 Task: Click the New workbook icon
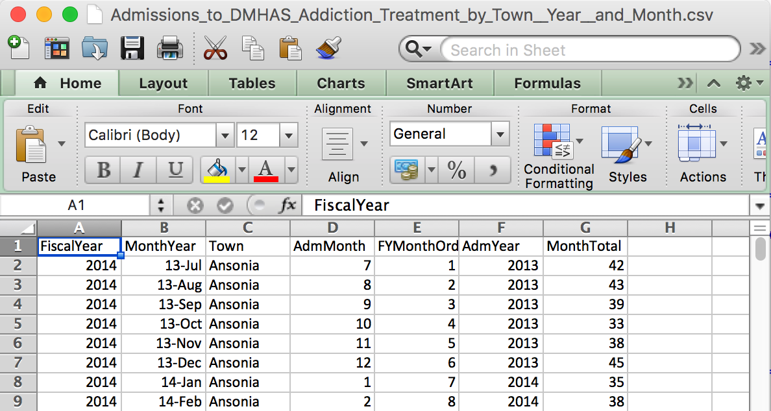pyautogui.click(x=19, y=47)
